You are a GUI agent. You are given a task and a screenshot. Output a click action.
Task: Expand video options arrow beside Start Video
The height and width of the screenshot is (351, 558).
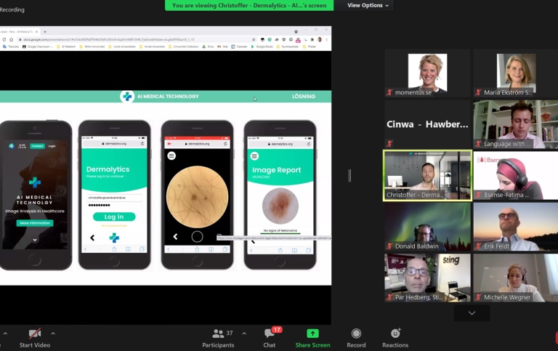[x=53, y=334]
